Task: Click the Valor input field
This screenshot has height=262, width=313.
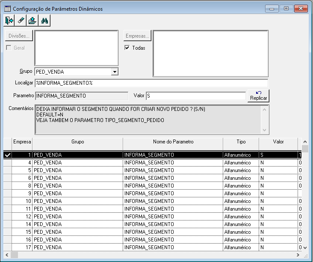Action: [196, 96]
